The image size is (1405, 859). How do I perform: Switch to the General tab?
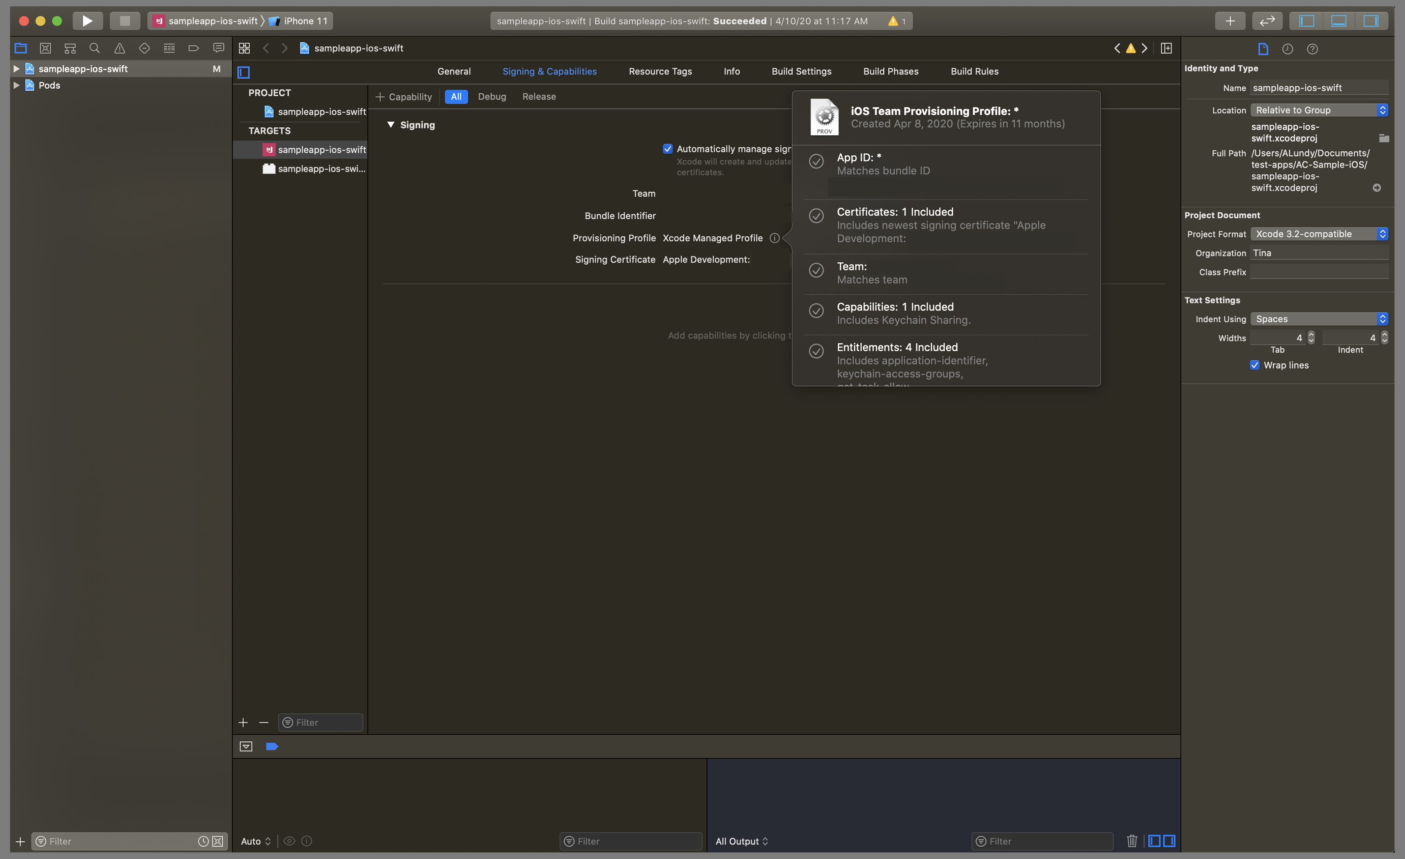454,71
